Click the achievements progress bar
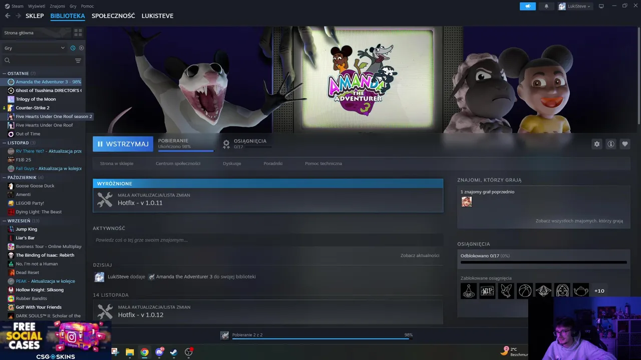This screenshot has height=360, width=641. (x=543, y=261)
